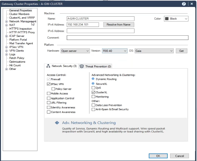Select General Properties in the tree
This screenshot has width=197, height=161.
pyautogui.click(x=20, y=10)
